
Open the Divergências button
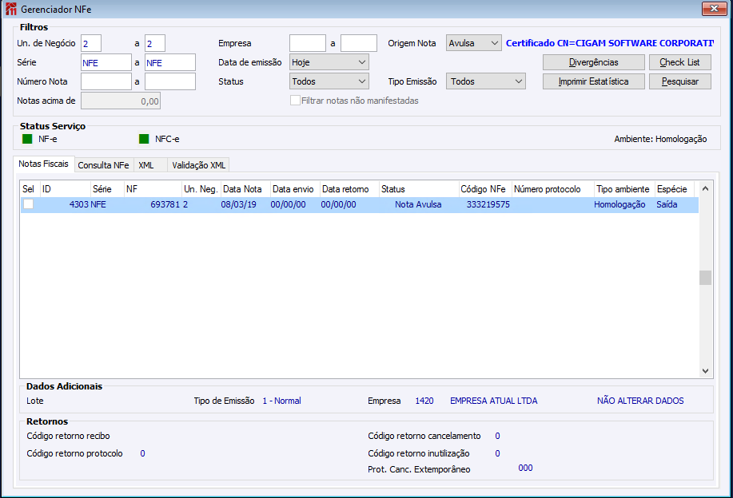point(594,62)
